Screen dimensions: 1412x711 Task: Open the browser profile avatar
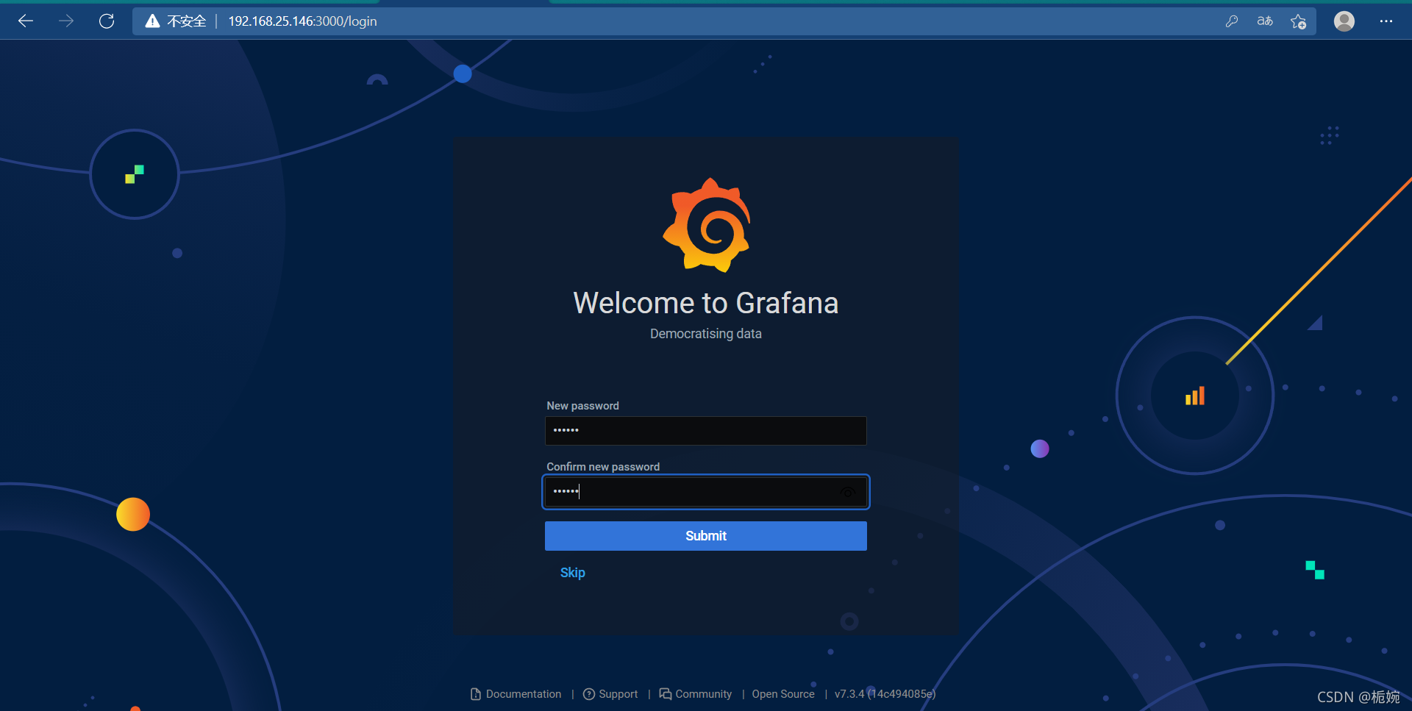pyautogui.click(x=1344, y=21)
